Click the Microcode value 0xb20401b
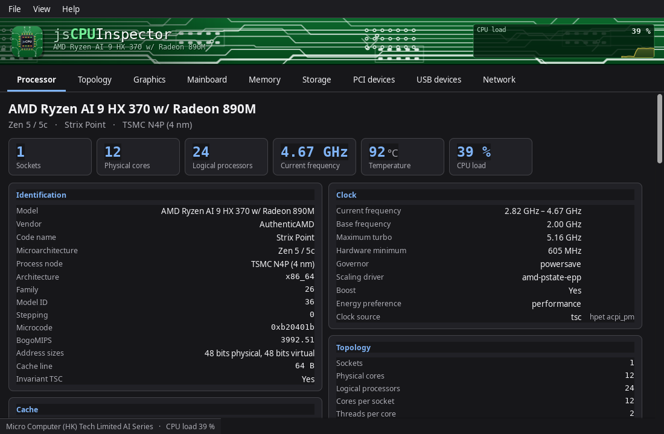Viewport: 664px width, 434px height. 293,327
